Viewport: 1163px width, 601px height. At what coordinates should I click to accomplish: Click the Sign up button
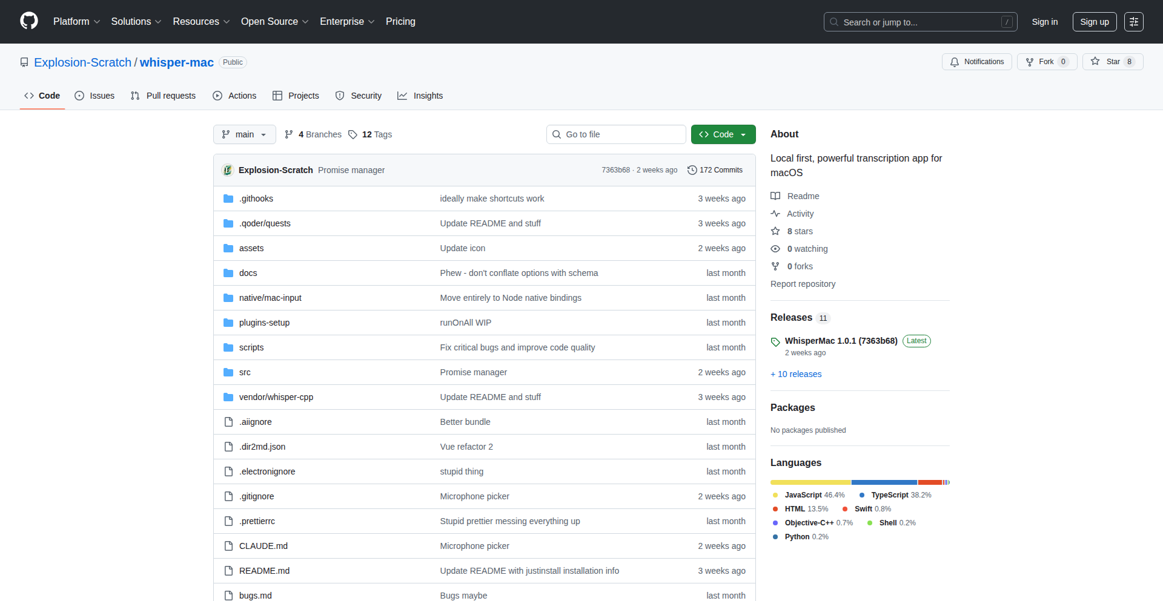[x=1095, y=22]
